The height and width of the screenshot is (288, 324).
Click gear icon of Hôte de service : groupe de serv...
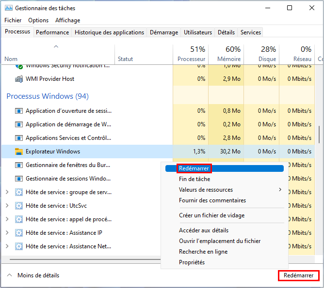pyautogui.click(x=19, y=192)
